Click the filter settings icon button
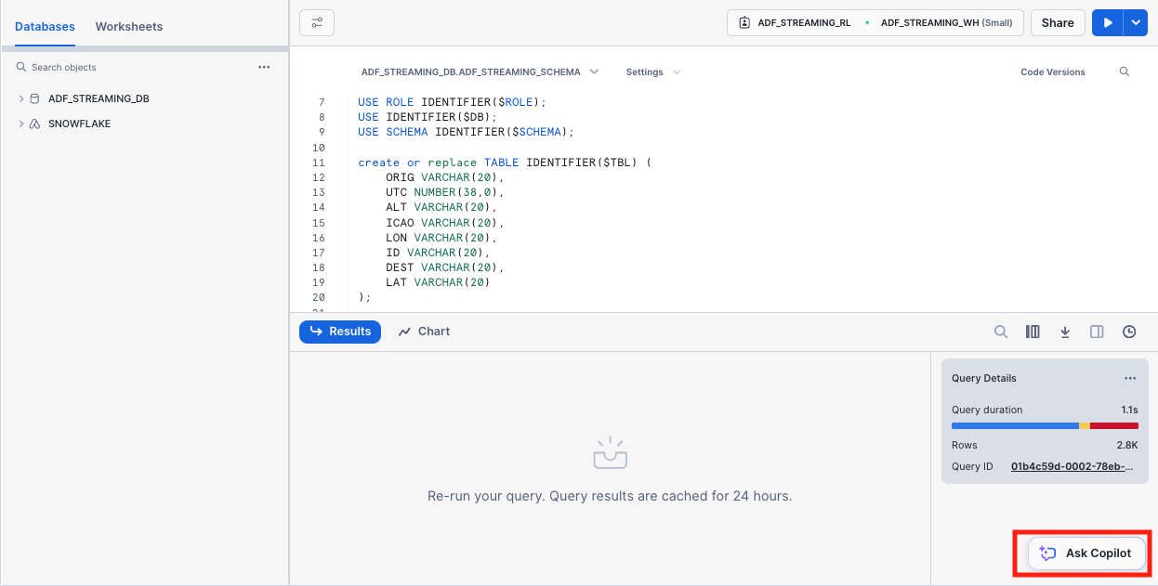 click(x=317, y=23)
